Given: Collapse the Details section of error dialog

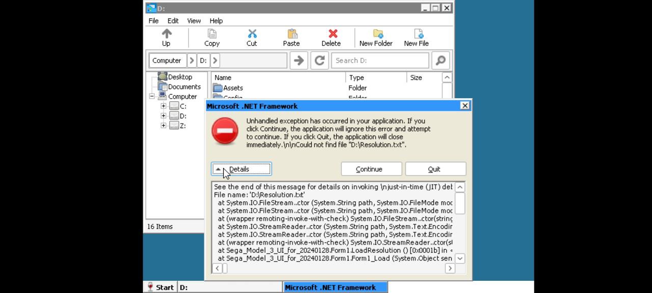Looking at the screenshot, I should (241, 169).
